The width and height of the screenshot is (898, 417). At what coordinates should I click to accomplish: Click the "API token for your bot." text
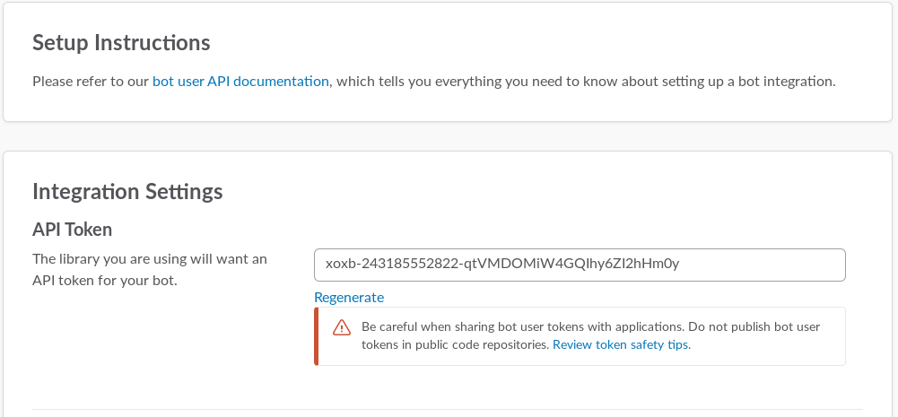point(105,281)
